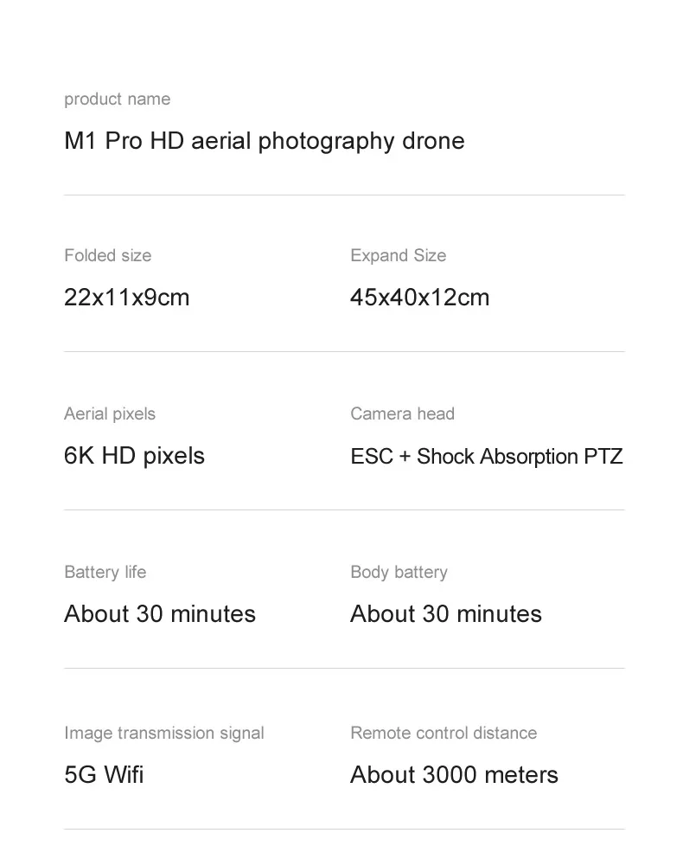Screen dimensions: 683x846
Task: Select the '6K HD pixels' value
Action: [134, 456]
